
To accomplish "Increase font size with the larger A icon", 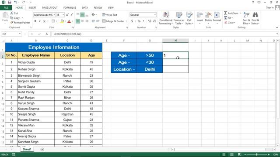I will coord(67,15).
